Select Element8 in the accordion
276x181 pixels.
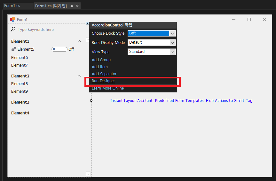point(20,84)
